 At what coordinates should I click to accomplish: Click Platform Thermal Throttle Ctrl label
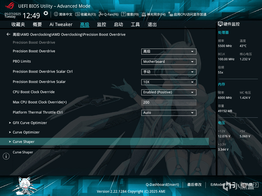point(38,112)
